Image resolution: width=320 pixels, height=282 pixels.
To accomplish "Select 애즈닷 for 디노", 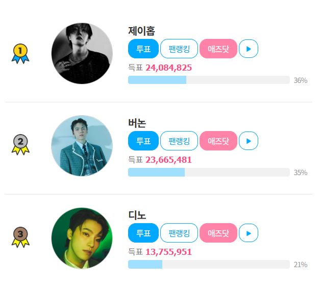I will pos(218,233).
